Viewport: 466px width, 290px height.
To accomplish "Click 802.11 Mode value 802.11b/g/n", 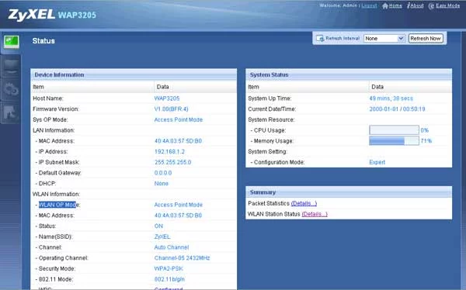I will click(x=169, y=279).
